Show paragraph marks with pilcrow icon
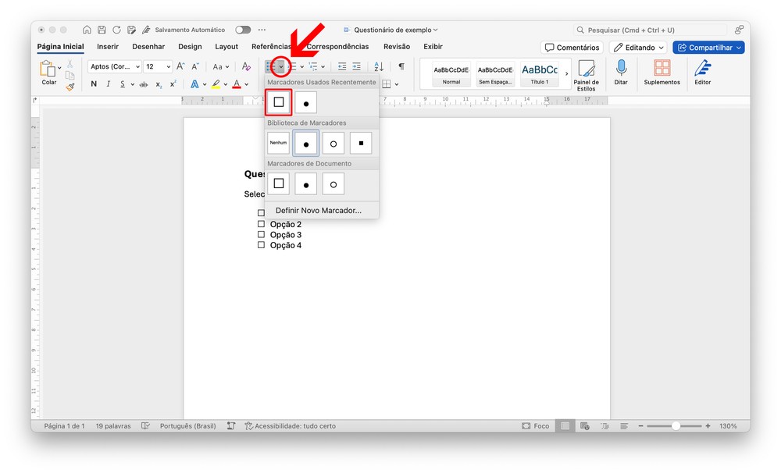Image resolution: width=781 pixels, height=473 pixels. pyautogui.click(x=401, y=66)
